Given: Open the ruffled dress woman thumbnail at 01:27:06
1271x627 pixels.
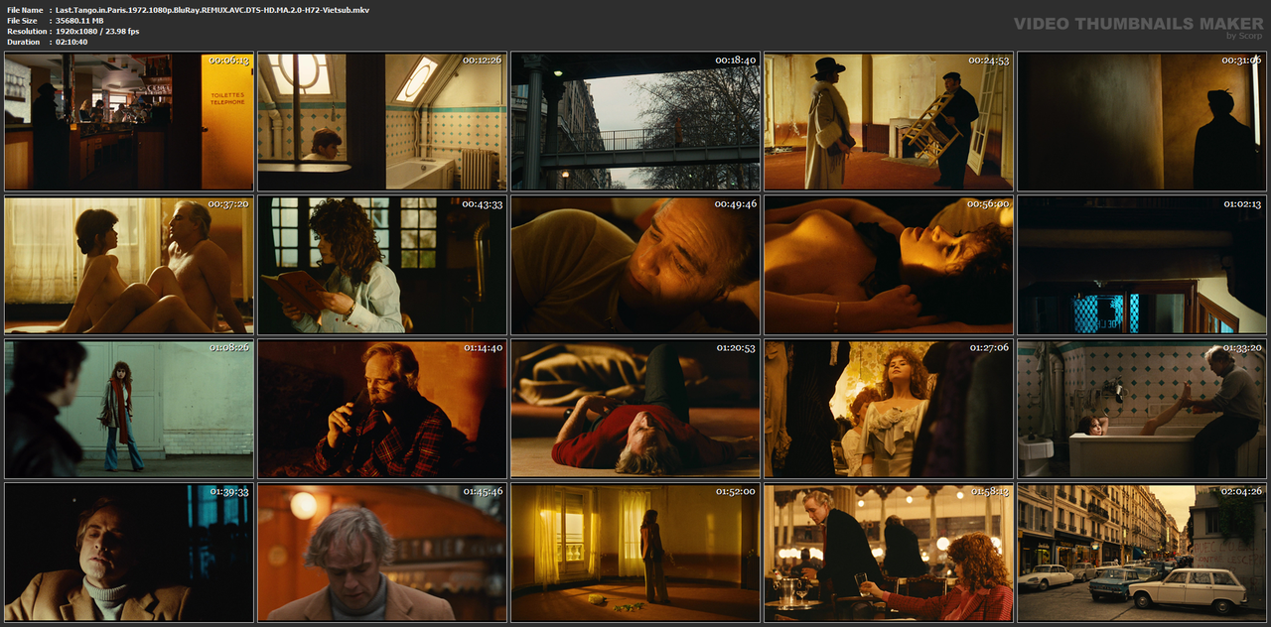Looking at the screenshot, I should click(889, 409).
